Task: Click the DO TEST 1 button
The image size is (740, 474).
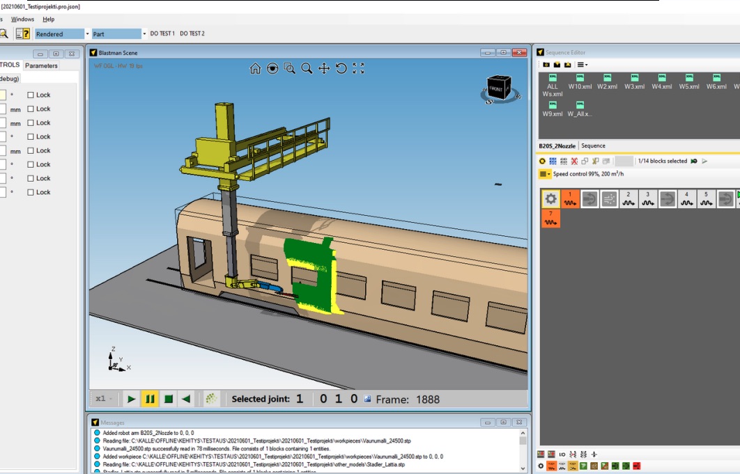Action: (x=162, y=33)
